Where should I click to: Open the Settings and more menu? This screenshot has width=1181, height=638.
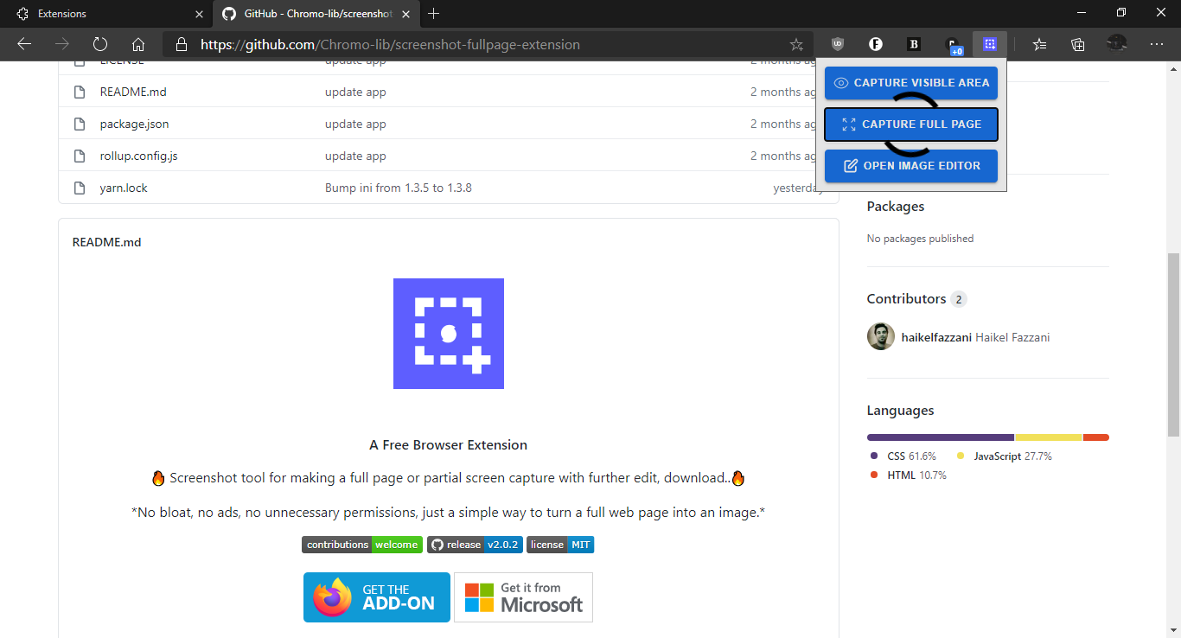(x=1156, y=44)
